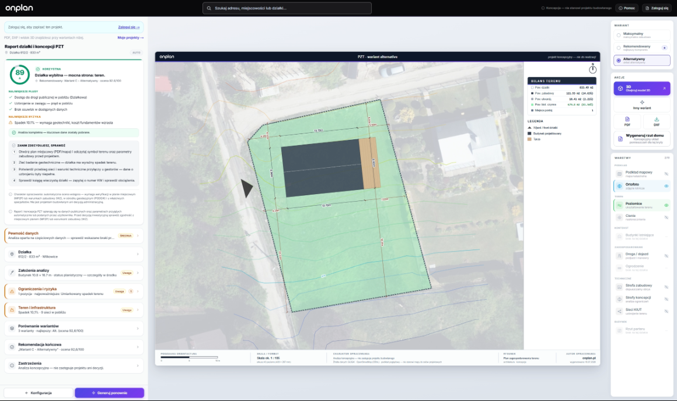
Task: Click the address search field
Action: (x=287, y=8)
